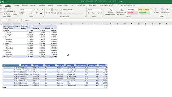Select column header J
The height and width of the screenshot is (97, 172).
point(103,24)
